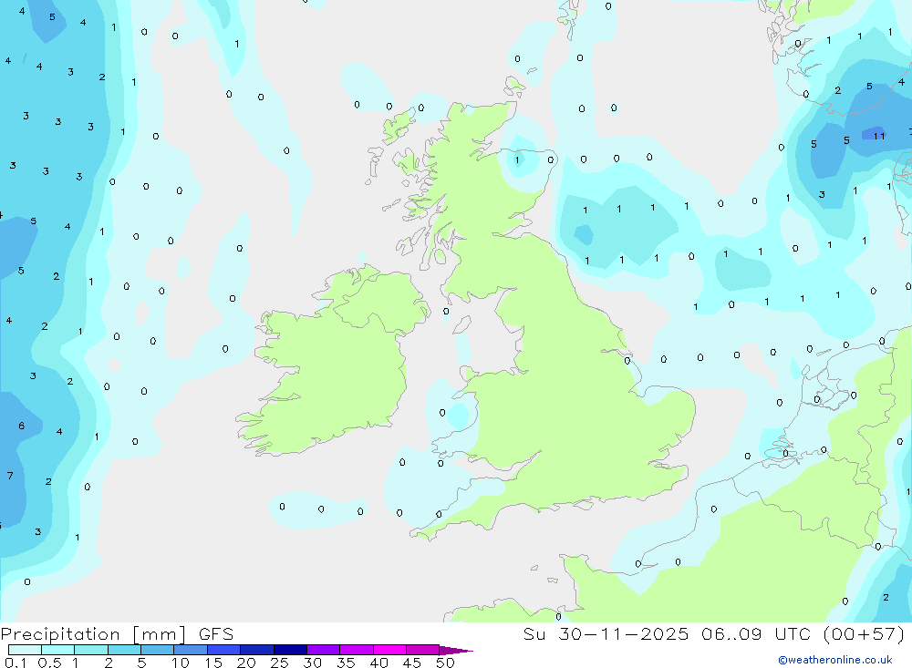The height and width of the screenshot is (668, 912).
Task: Click the "1" value over northeast Scotland
Action: click(x=517, y=160)
